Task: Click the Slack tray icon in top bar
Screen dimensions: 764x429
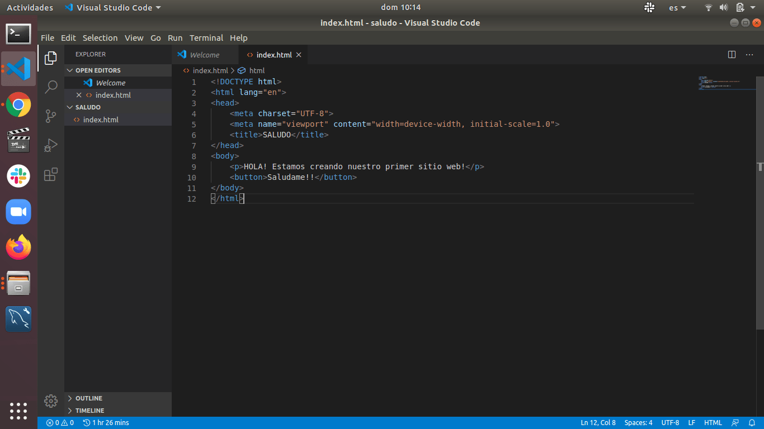Action: (x=649, y=7)
